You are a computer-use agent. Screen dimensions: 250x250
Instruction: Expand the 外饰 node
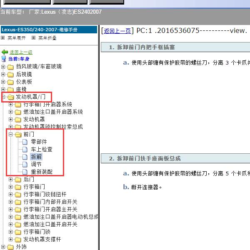pyautogui.click(x=3, y=247)
